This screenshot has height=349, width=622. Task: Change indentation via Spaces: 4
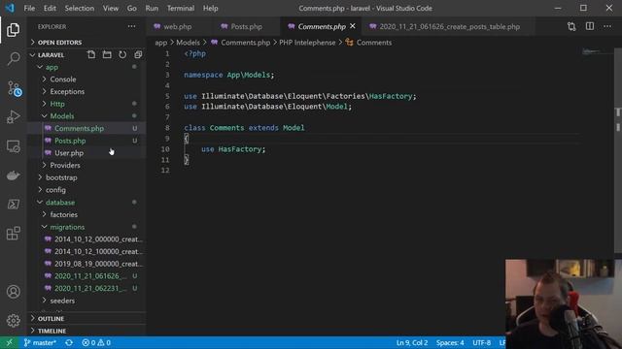(x=450, y=342)
